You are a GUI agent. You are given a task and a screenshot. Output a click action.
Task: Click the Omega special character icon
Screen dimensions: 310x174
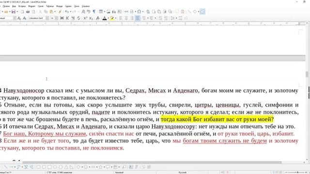139,12
